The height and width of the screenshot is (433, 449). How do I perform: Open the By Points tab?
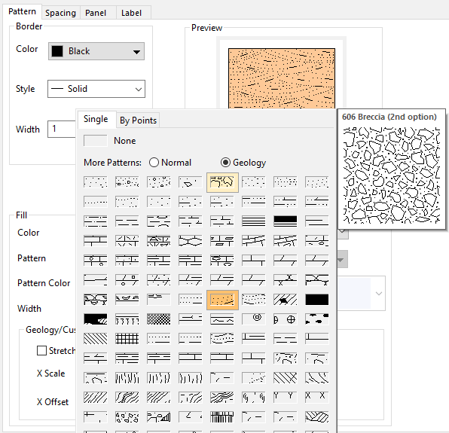pos(138,120)
